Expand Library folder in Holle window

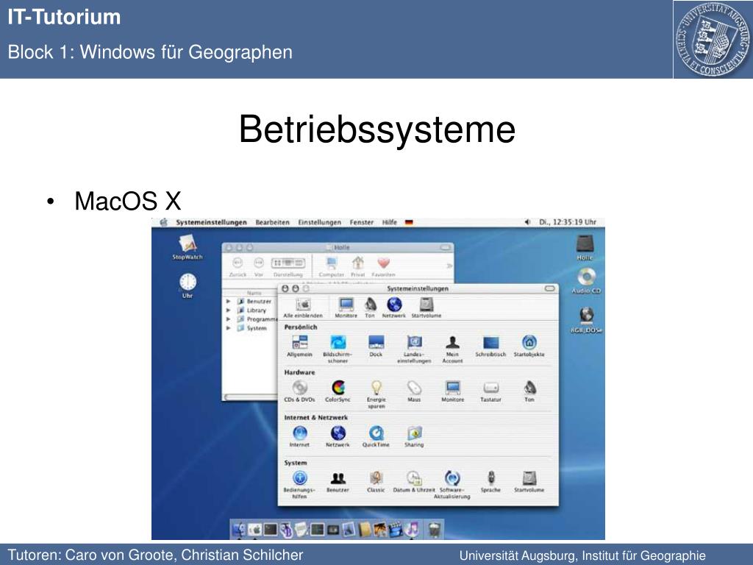pos(229,310)
